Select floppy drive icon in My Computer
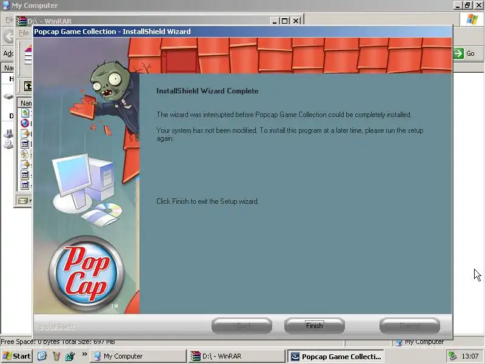Image resolution: width=485 pixels, height=364 pixels. (8, 133)
